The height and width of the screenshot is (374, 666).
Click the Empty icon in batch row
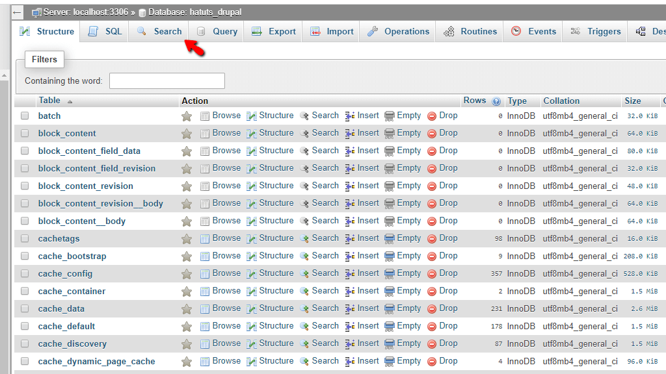click(389, 116)
